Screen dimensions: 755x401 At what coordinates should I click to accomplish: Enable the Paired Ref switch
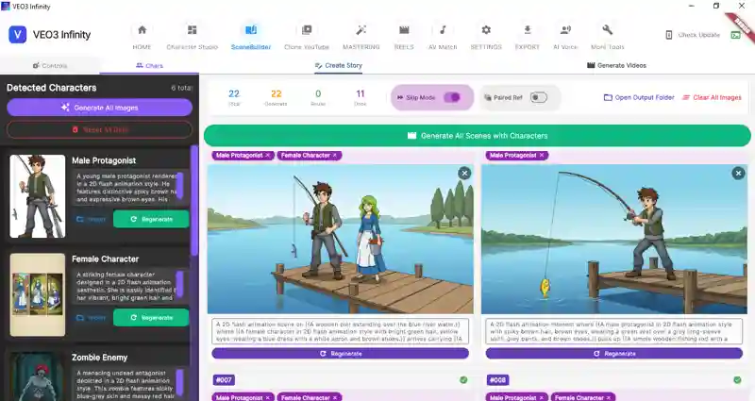coord(538,97)
